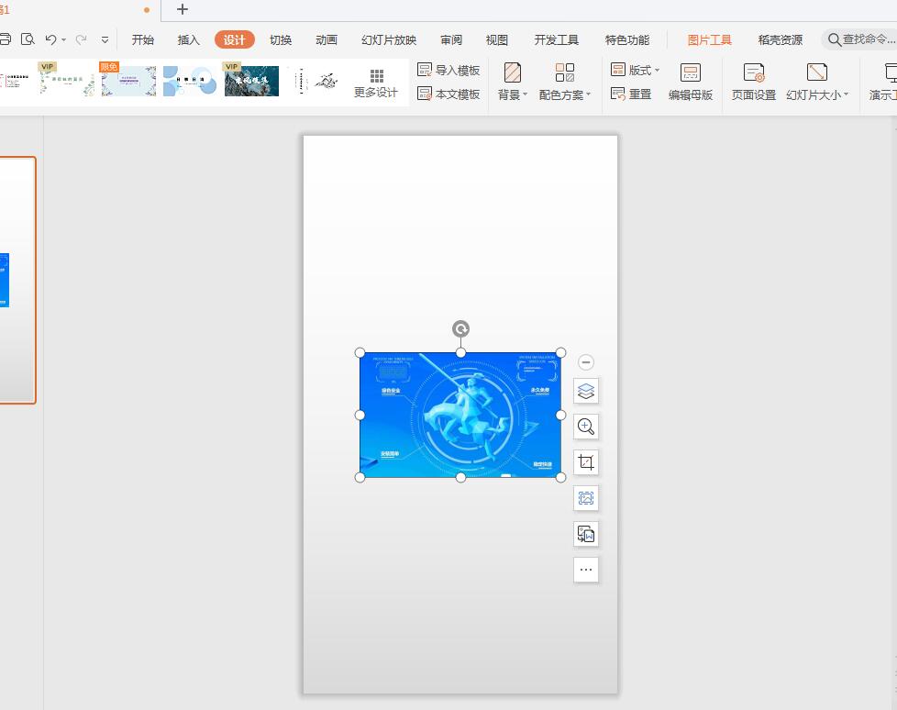
Task: Open quick access toolbar customize arrow
Action: [x=105, y=40]
